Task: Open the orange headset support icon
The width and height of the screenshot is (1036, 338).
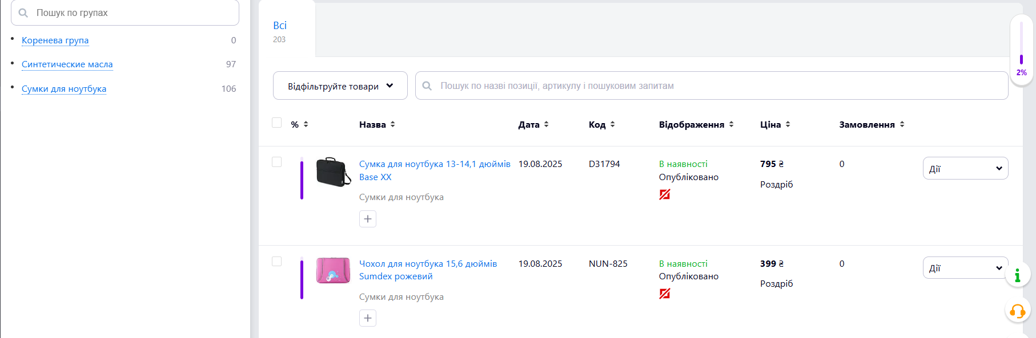Action: (x=1018, y=311)
